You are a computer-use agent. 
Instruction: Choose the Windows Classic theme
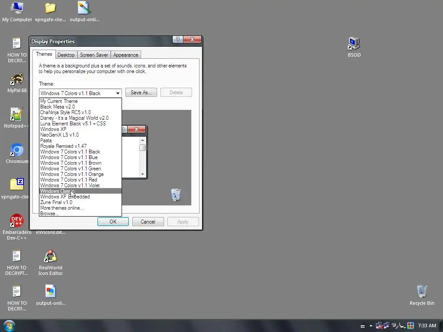pyautogui.click(x=80, y=191)
